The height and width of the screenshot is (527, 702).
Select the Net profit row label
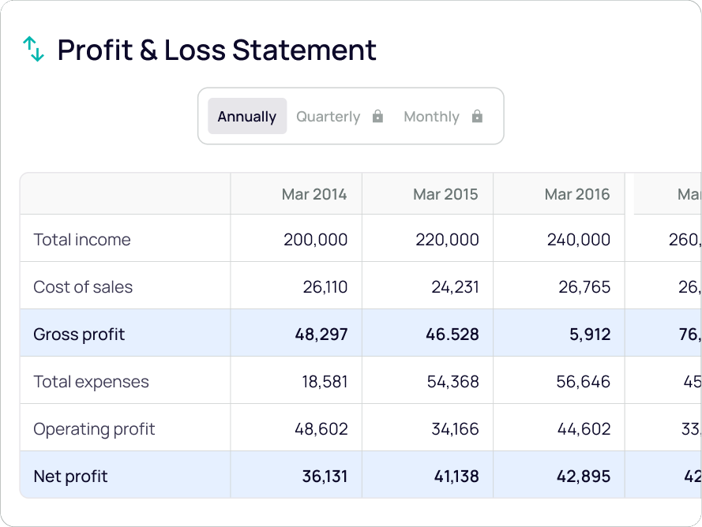coord(70,477)
